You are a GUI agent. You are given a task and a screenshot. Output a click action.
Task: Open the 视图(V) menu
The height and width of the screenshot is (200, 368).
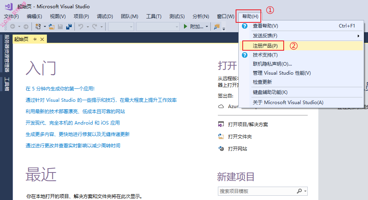pos(58,17)
